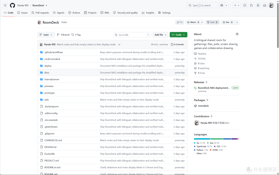
Task: Click the roomdeck package icon
Action: click(x=195, y=106)
